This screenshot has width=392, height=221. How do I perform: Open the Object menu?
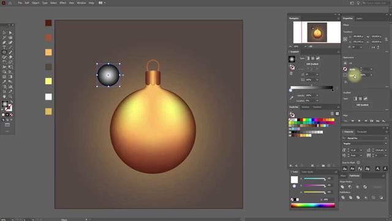(36, 2)
